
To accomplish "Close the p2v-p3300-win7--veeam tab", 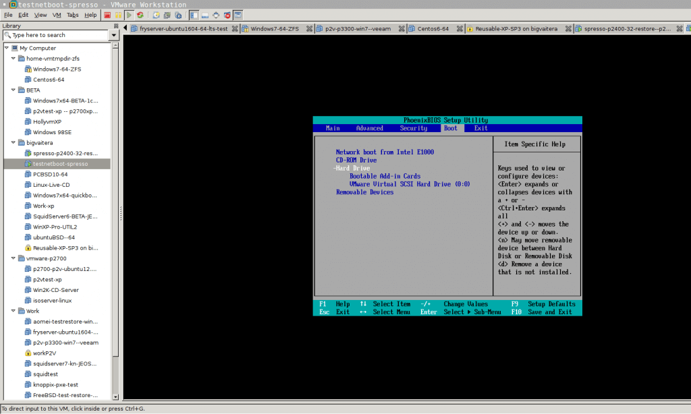I will tap(402, 28).
